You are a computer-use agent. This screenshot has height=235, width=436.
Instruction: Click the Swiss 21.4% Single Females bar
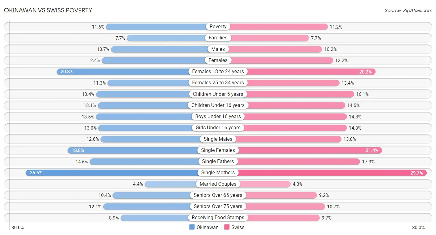pyautogui.click(x=300, y=150)
